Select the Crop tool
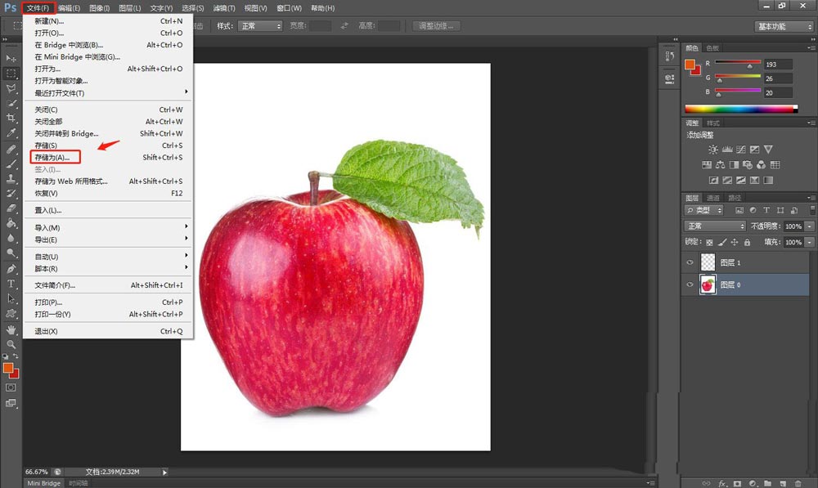Viewport: 818px width, 488px height. point(11,118)
